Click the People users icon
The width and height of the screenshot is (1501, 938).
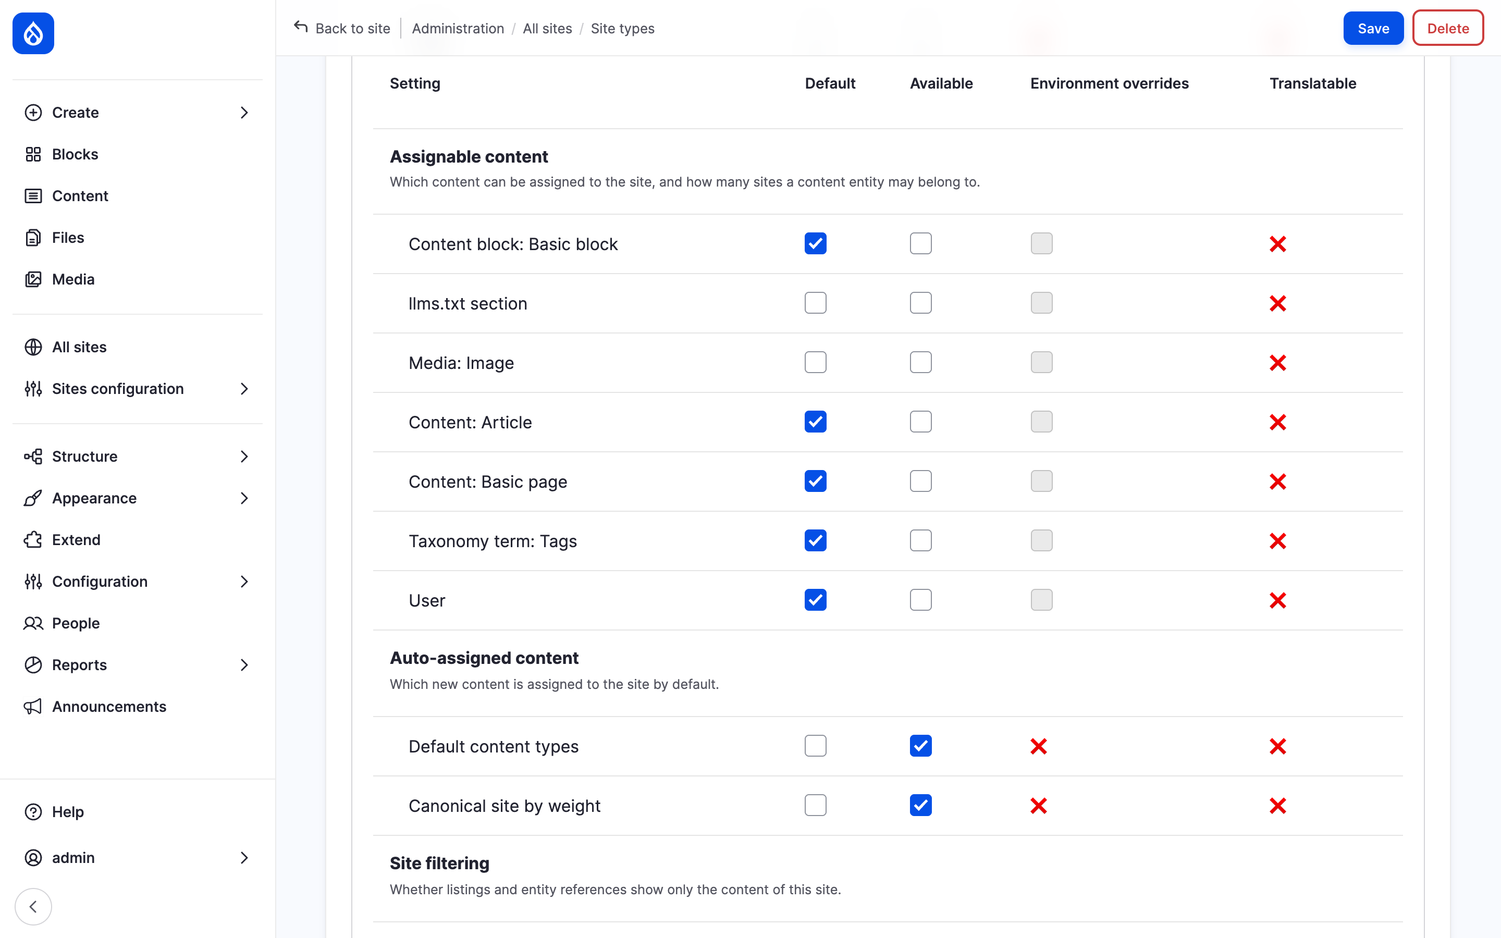(33, 623)
